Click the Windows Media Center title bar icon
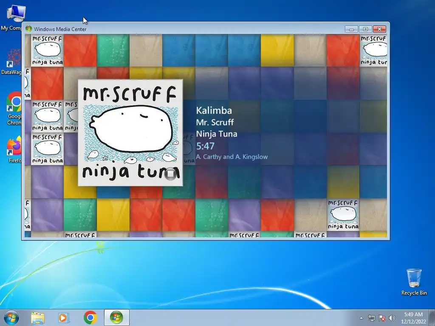435x326 pixels. (28, 29)
